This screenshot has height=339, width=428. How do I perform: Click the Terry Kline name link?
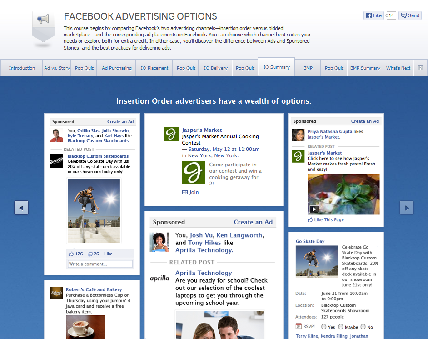click(x=307, y=336)
